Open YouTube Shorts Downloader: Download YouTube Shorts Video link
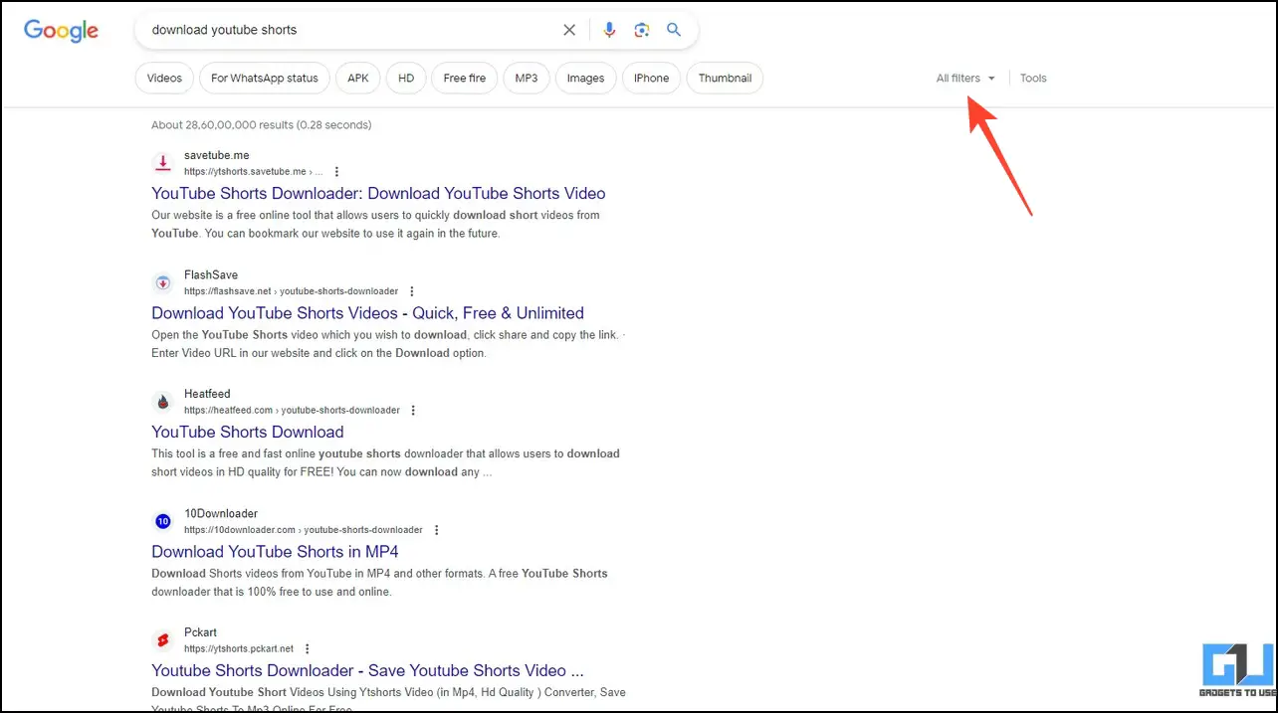Image resolution: width=1278 pixels, height=713 pixels. pyautogui.click(x=378, y=193)
